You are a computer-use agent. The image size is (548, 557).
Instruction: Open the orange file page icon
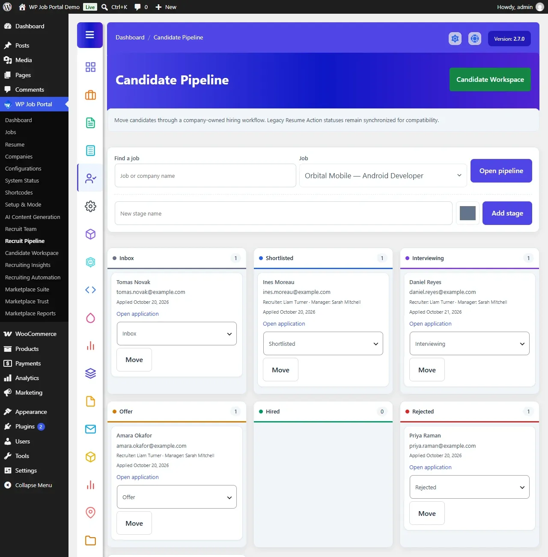[90, 401]
